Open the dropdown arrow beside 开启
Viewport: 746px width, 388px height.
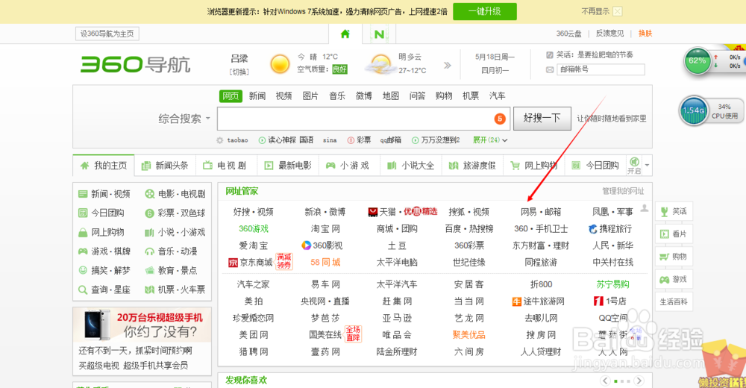(647, 166)
